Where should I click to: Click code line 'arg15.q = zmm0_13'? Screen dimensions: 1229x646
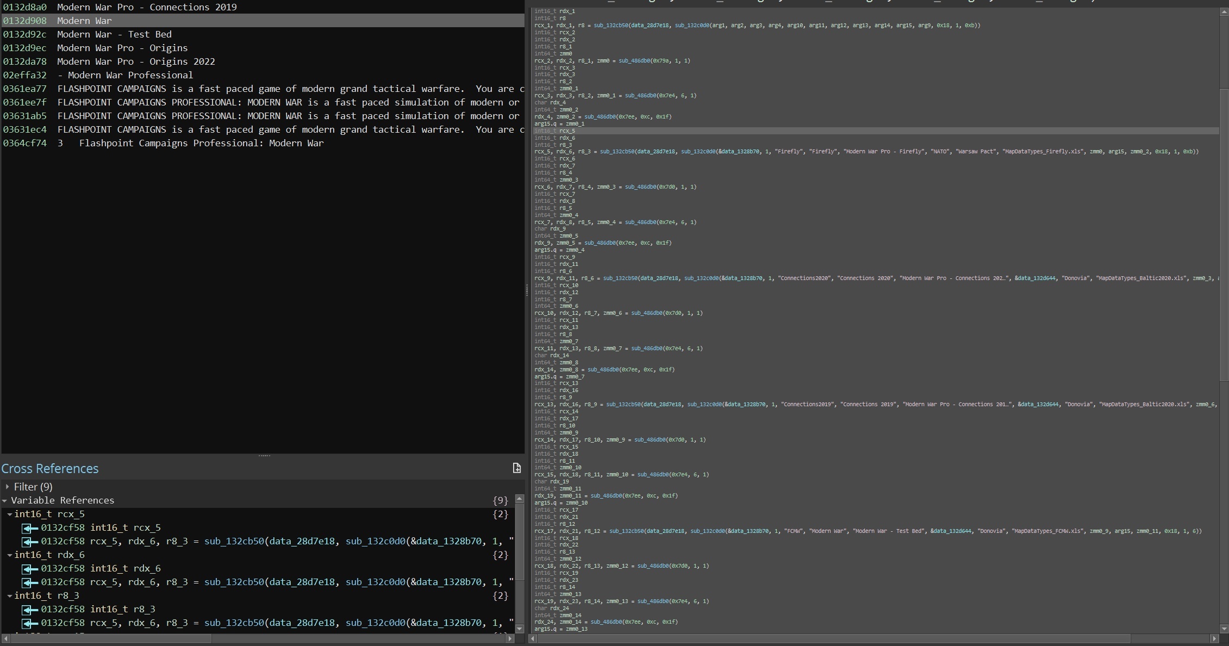pos(561,629)
